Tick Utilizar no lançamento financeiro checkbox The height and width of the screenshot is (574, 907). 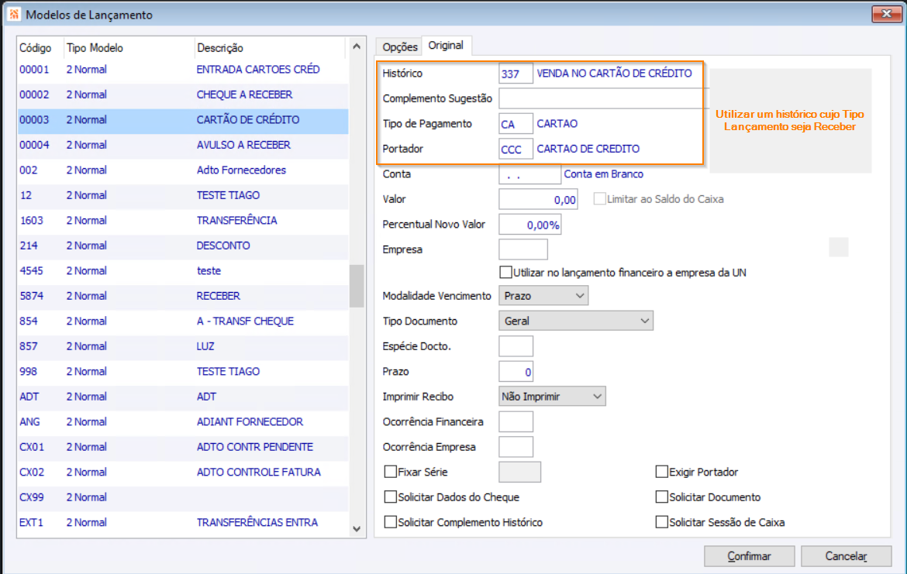pyautogui.click(x=506, y=273)
